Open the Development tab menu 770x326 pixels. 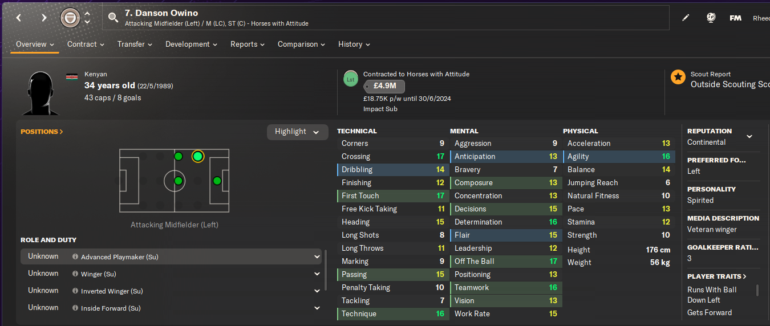[x=191, y=44]
